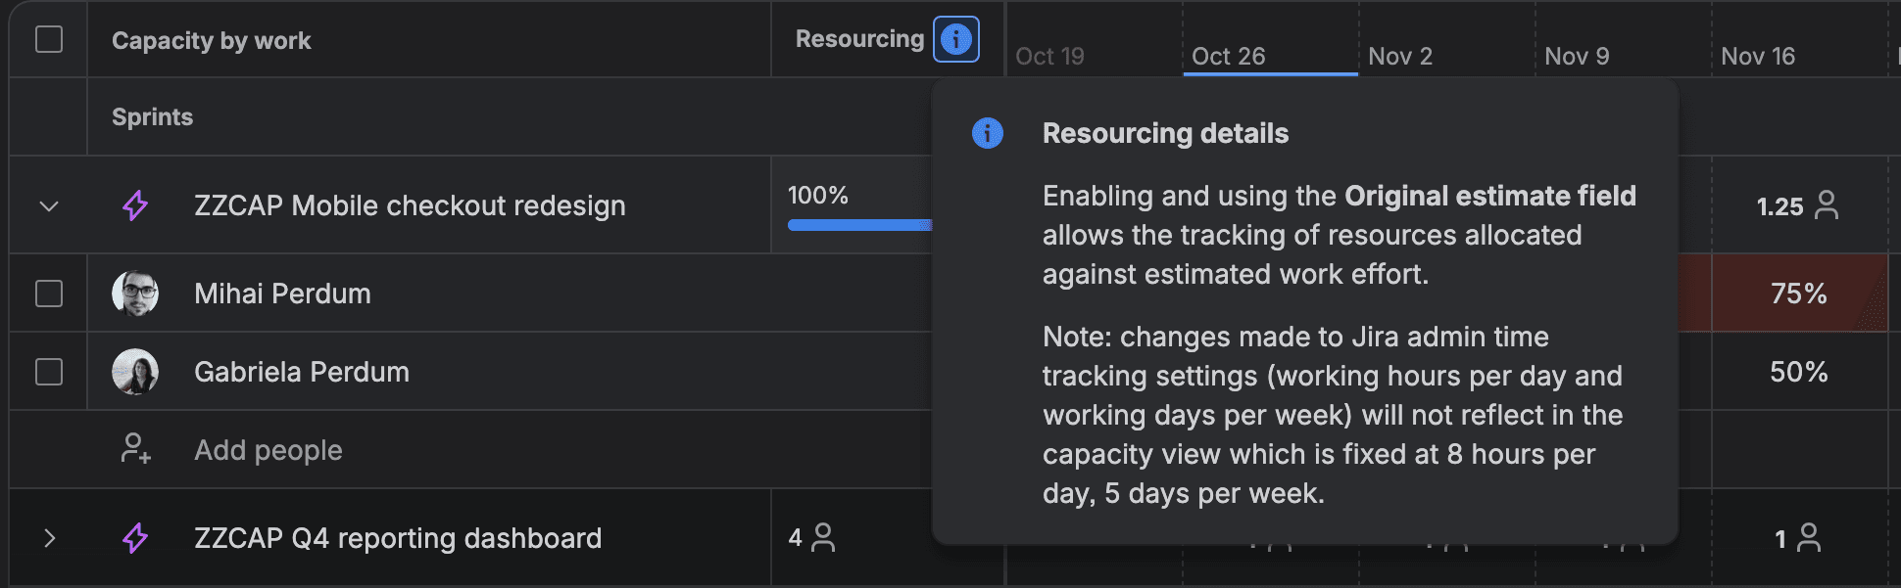The height and width of the screenshot is (588, 1901).
Task: Click the info icon beside Resourcing details
Action: 987,133
